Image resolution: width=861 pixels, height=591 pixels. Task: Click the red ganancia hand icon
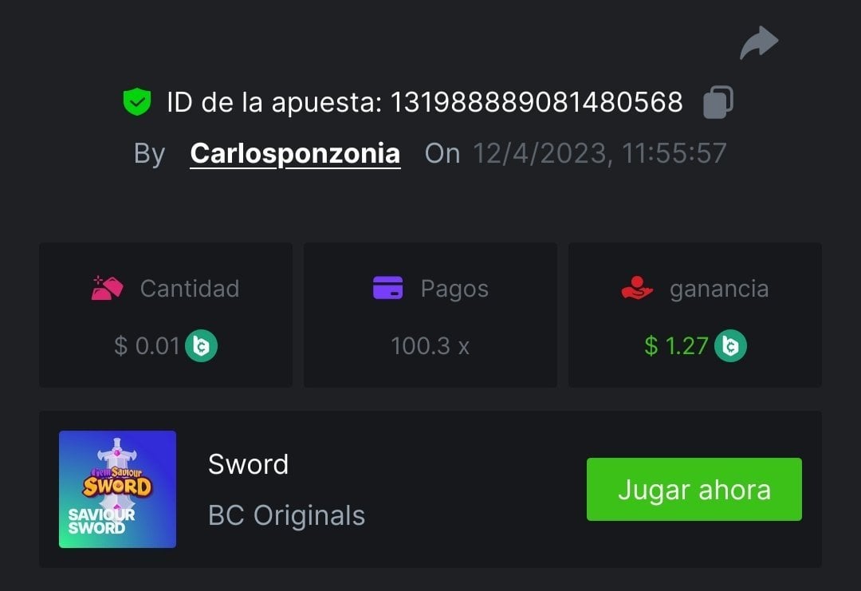[x=637, y=288]
